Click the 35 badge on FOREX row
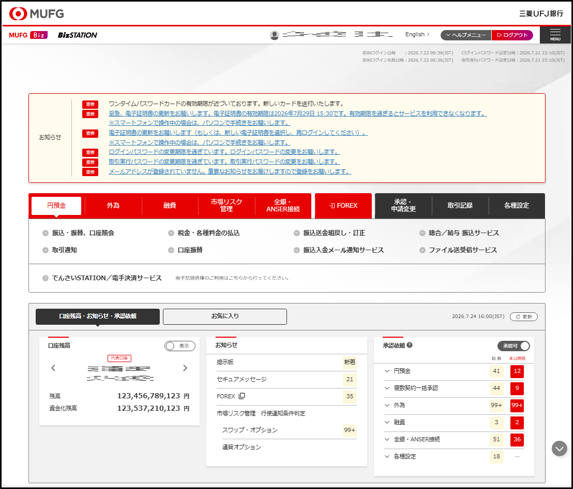Image resolution: width=573 pixels, height=489 pixels. pyautogui.click(x=350, y=396)
